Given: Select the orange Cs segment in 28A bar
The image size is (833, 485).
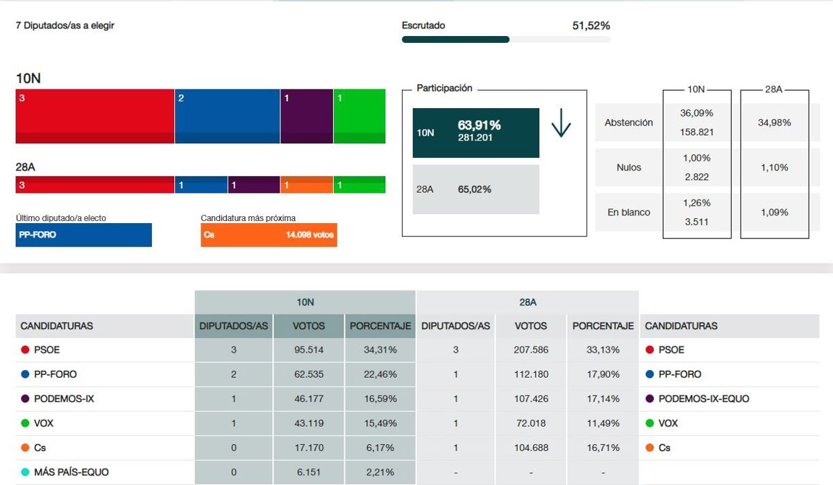Looking at the screenshot, I should point(306,185).
